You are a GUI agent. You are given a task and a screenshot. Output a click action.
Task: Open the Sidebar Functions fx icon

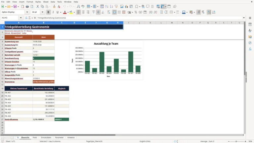250,49
